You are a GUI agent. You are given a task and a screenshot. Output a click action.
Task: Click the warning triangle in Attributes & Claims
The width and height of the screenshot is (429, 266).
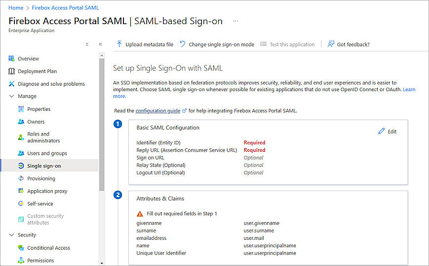(140, 214)
